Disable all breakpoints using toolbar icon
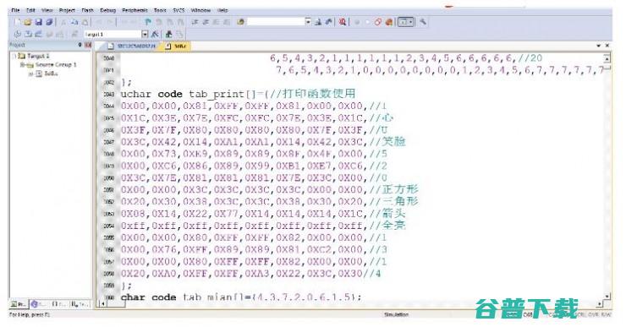626x327 pixels. pos(377,22)
